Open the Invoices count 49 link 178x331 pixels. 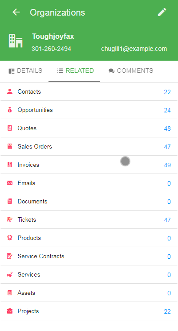click(x=167, y=165)
